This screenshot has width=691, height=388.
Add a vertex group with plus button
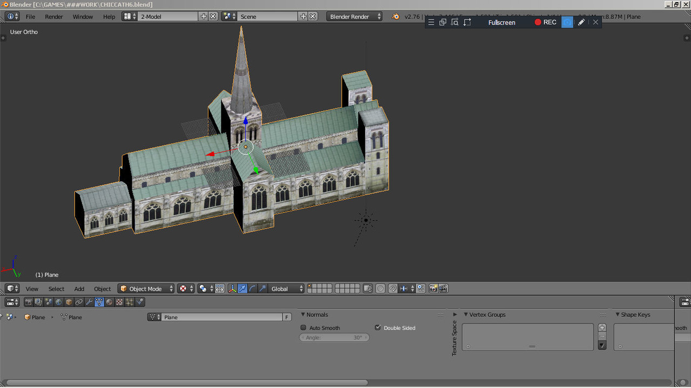pyautogui.click(x=602, y=328)
